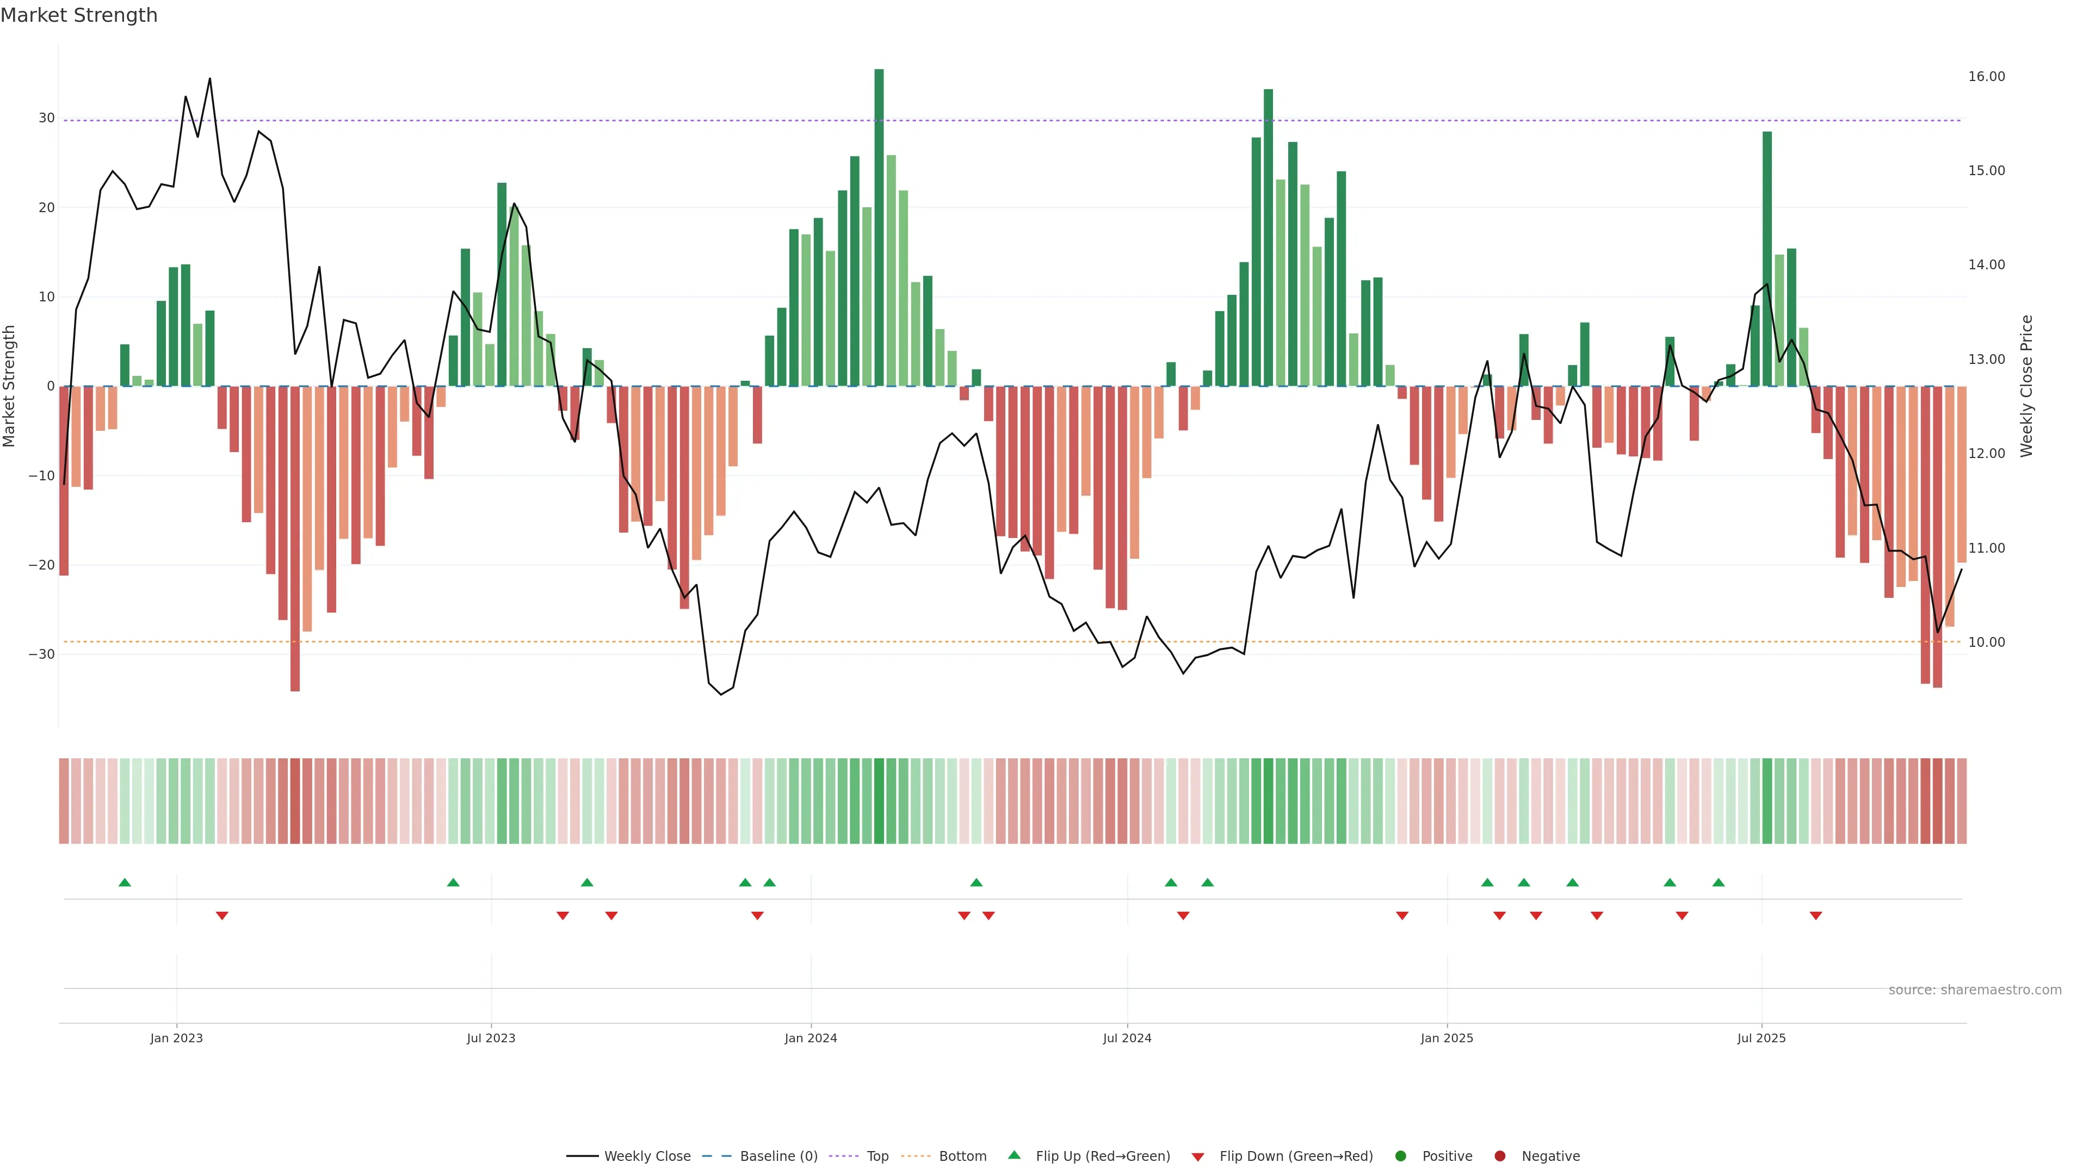Image resolution: width=2089 pixels, height=1175 pixels.
Task: Click the first green flip-up triangle marker
Action: 125,882
